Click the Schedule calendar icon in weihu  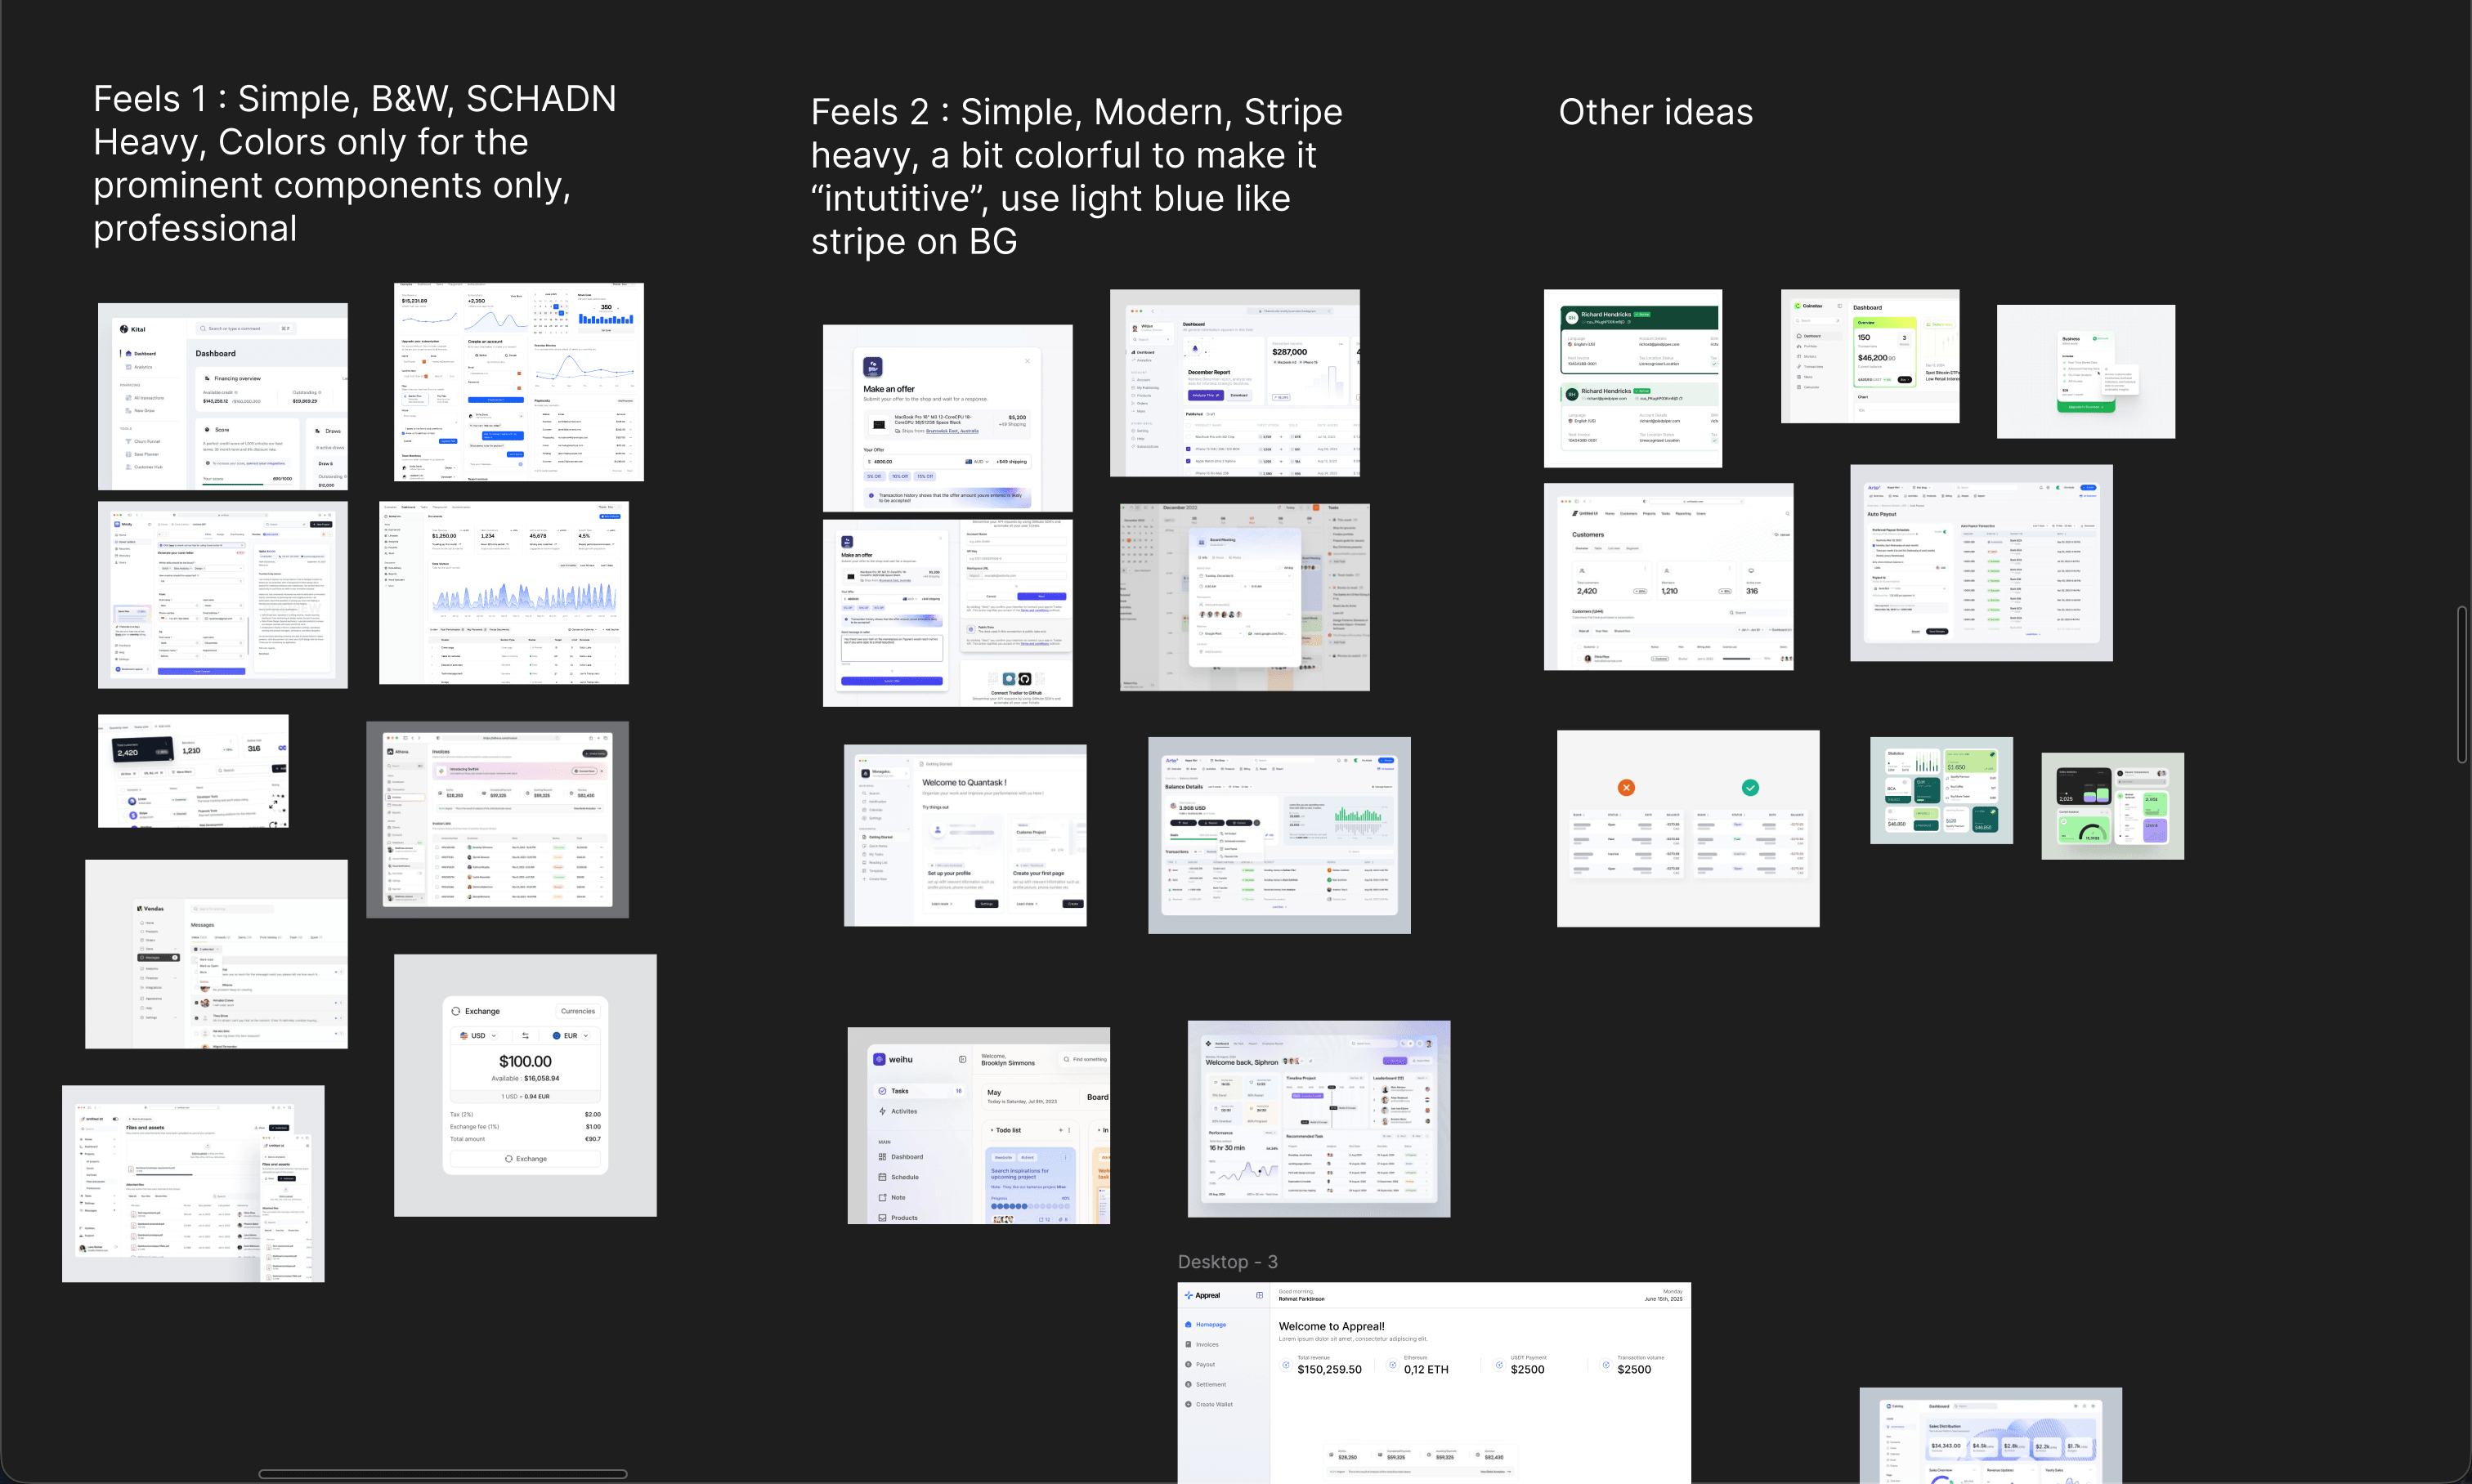(882, 1177)
